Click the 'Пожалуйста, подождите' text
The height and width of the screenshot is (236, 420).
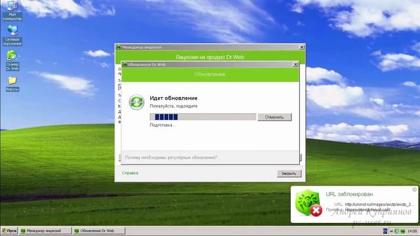[173, 106]
